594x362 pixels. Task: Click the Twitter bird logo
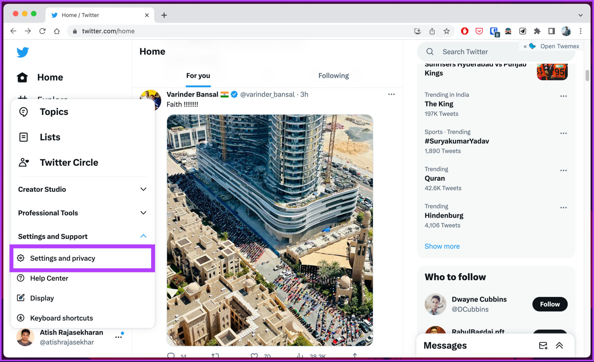[x=23, y=52]
